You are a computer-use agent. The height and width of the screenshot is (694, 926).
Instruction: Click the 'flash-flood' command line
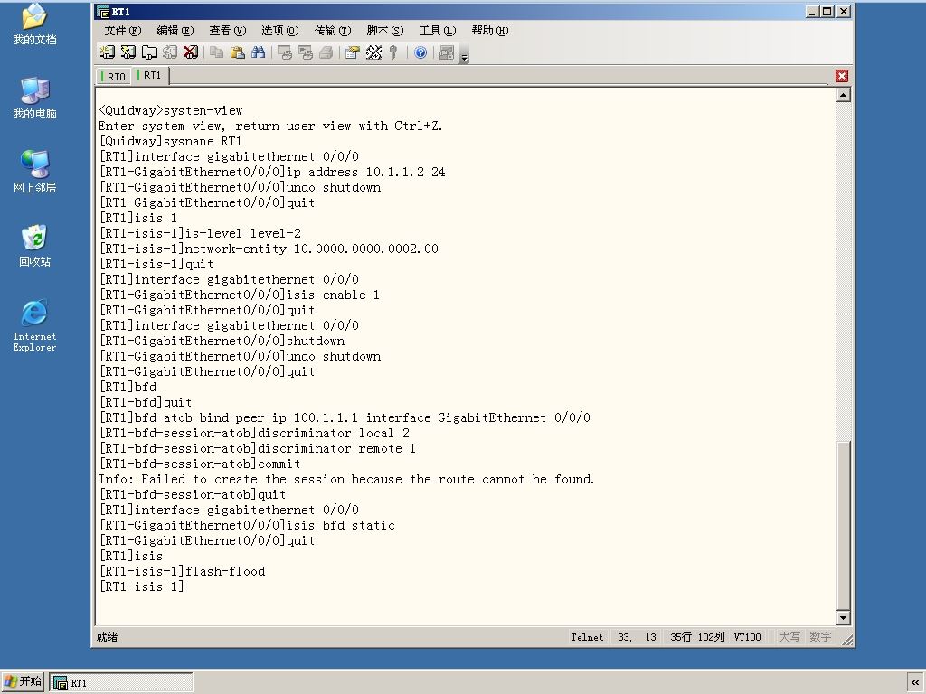coord(182,571)
